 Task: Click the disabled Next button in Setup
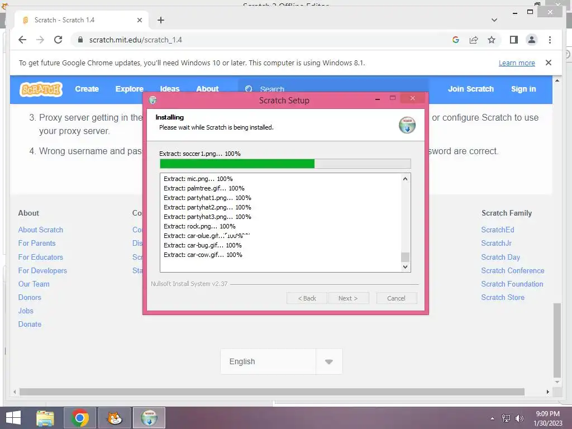tap(348, 298)
